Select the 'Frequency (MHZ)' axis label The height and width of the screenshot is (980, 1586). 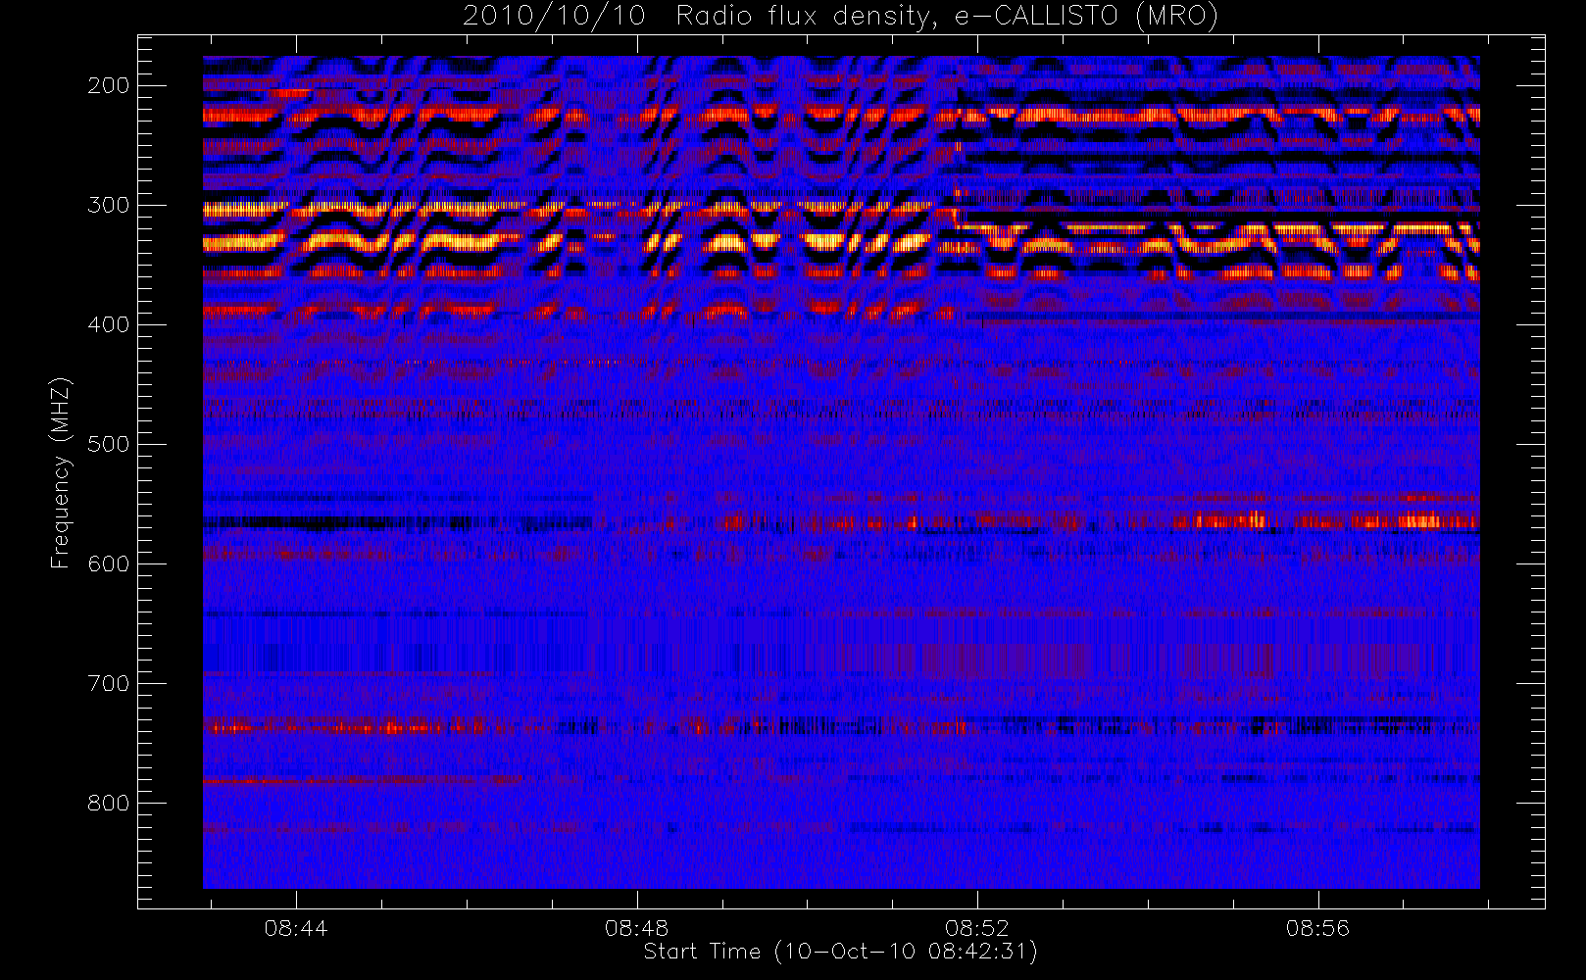[x=61, y=472]
